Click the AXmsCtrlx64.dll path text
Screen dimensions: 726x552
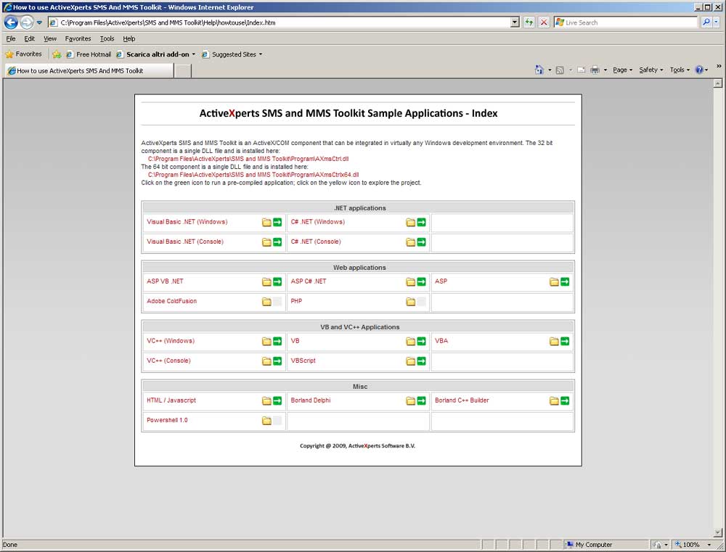pyautogui.click(x=253, y=175)
